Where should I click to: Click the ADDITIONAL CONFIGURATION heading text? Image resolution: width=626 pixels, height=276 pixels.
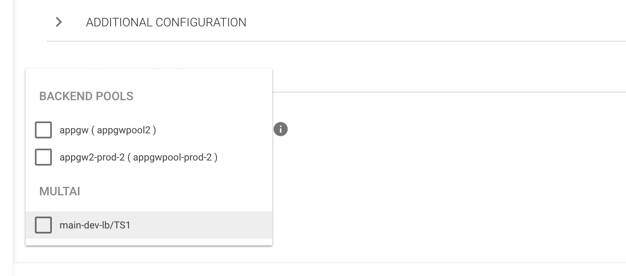166,22
